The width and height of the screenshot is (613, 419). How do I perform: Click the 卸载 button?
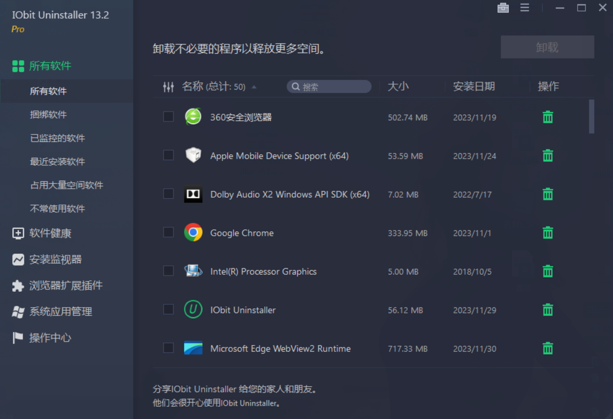547,47
